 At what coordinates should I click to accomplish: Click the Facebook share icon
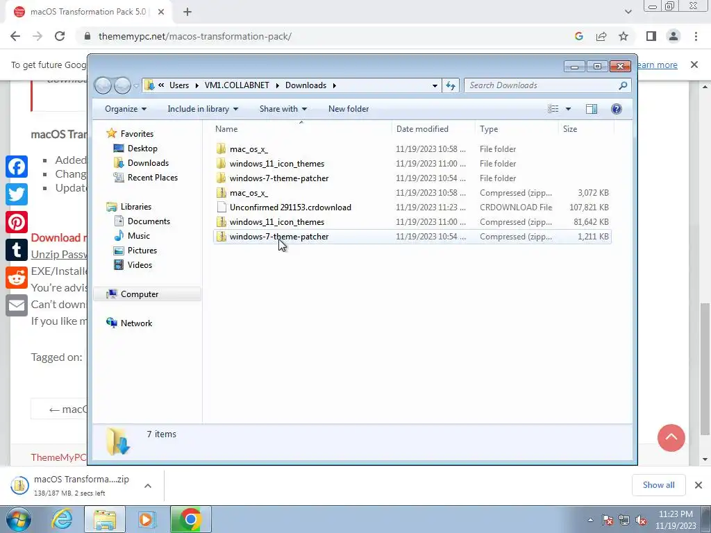[17, 167]
